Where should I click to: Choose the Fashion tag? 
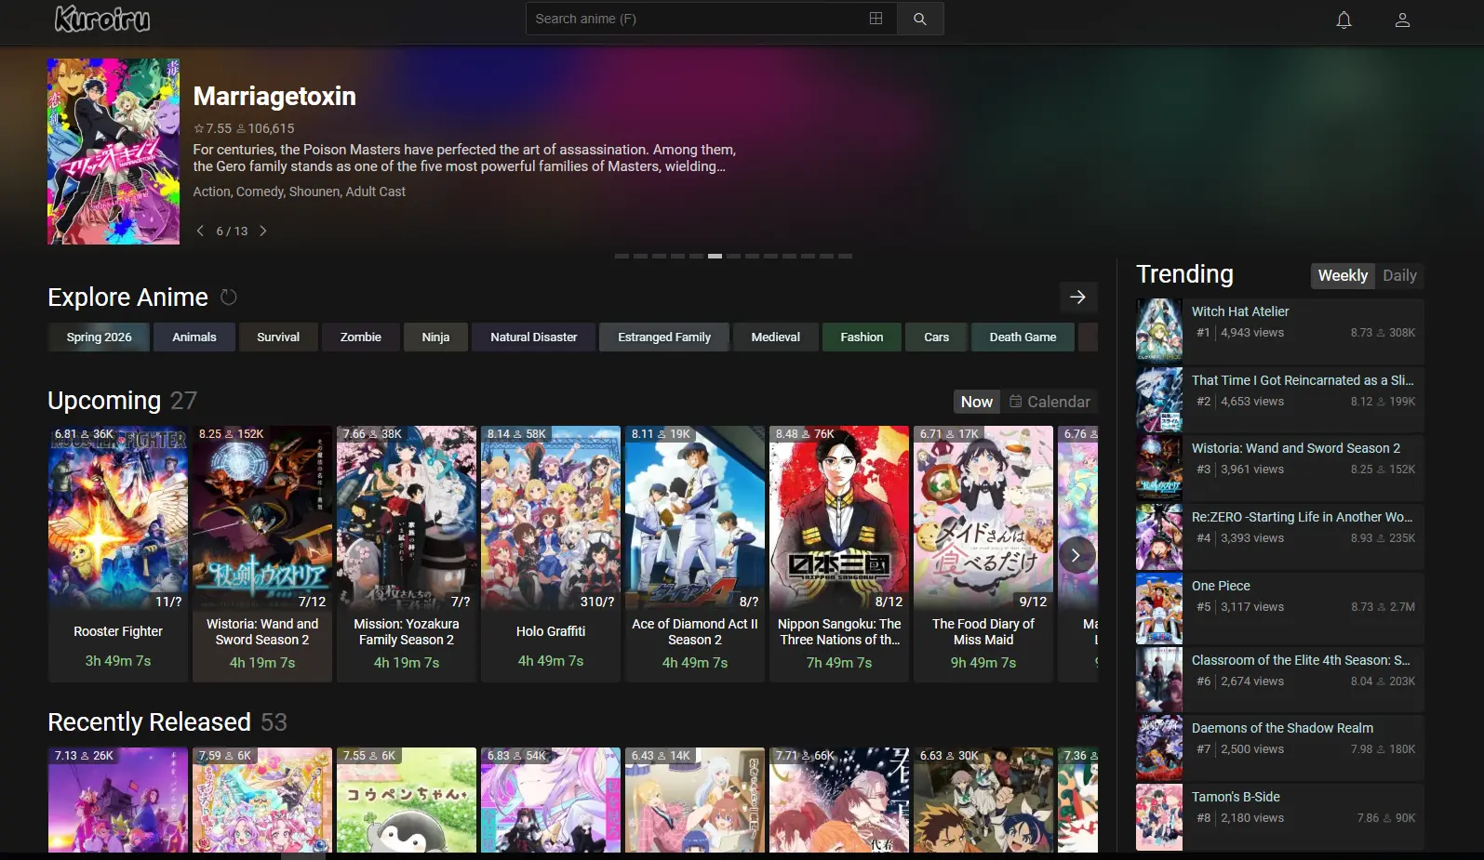click(862, 337)
